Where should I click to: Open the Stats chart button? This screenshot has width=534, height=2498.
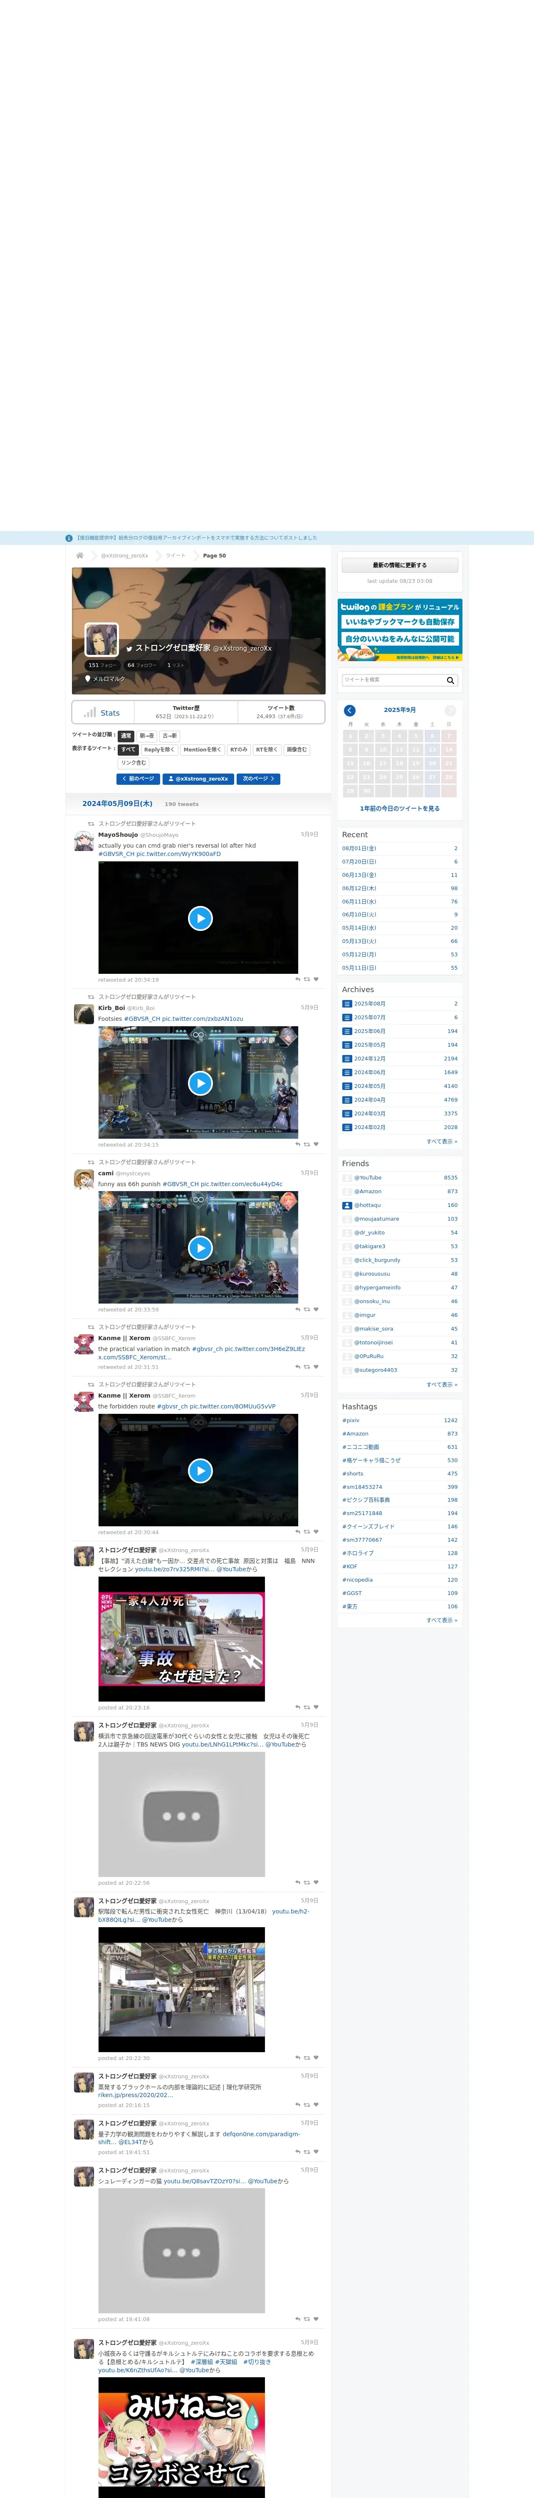[x=103, y=713]
